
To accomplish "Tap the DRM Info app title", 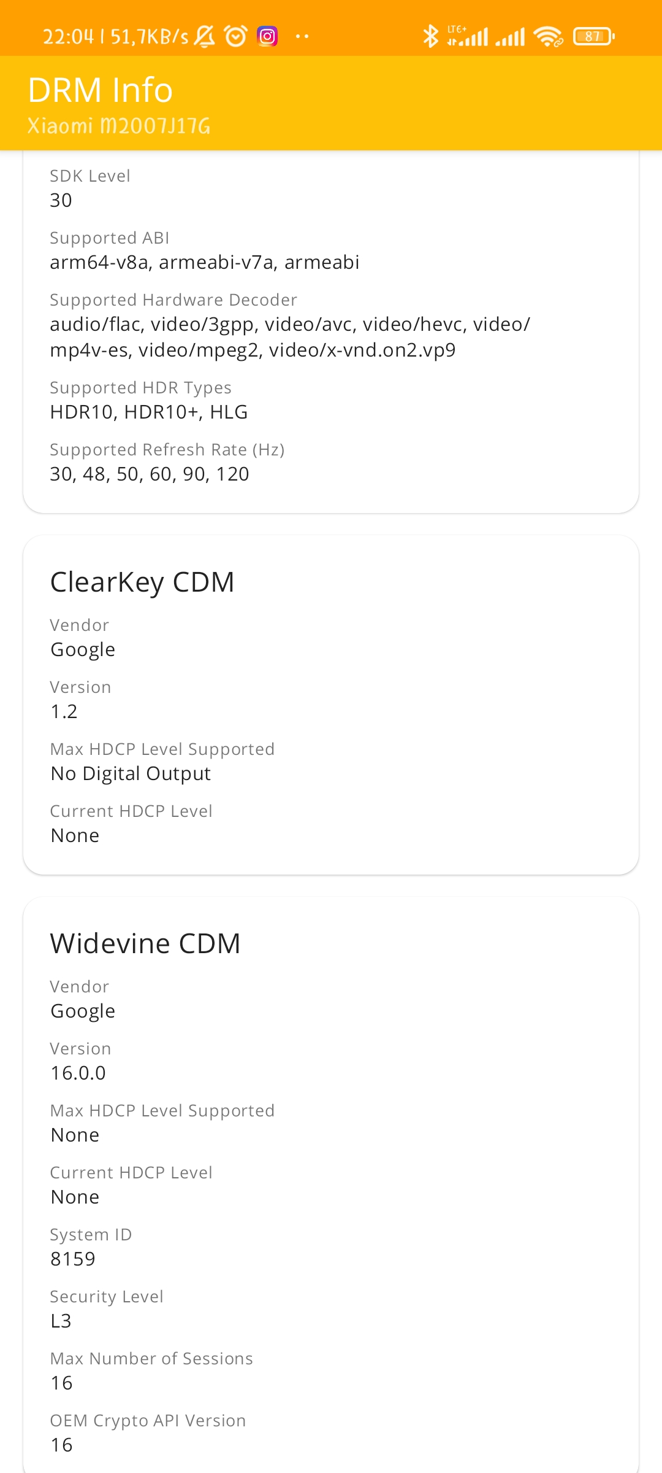I will pyautogui.click(x=101, y=90).
